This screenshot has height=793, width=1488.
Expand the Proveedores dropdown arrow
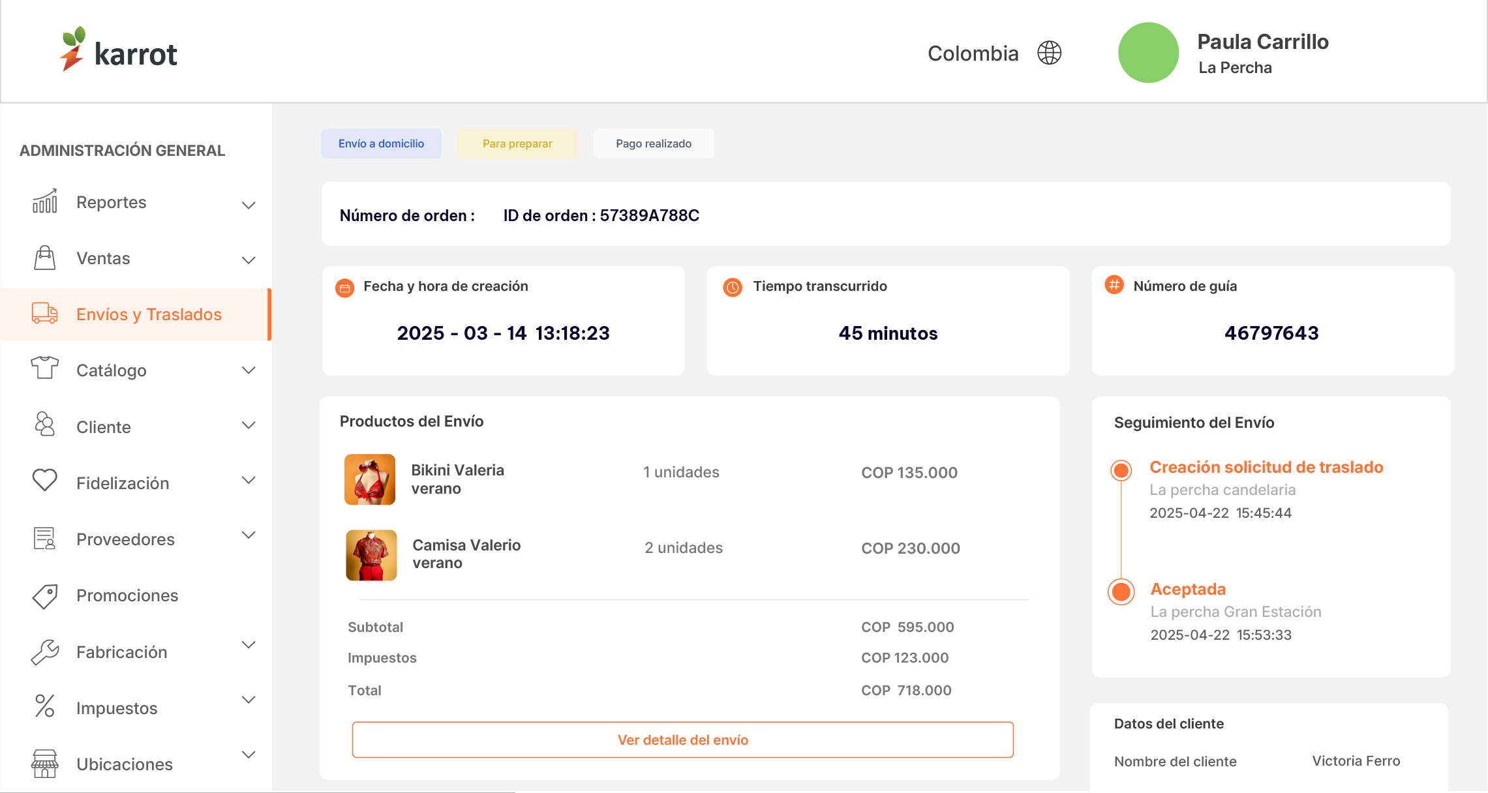(249, 535)
